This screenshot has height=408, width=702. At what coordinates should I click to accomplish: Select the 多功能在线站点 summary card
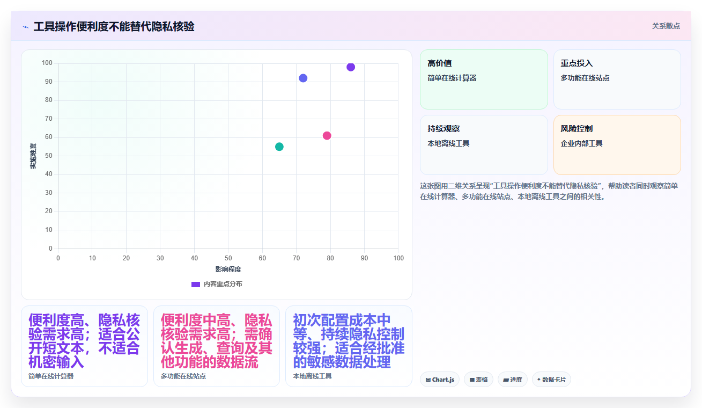[x=217, y=346]
